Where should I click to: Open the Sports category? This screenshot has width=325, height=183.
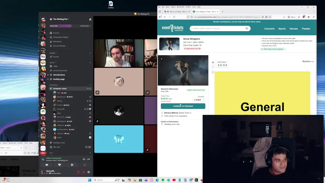tap(282, 29)
